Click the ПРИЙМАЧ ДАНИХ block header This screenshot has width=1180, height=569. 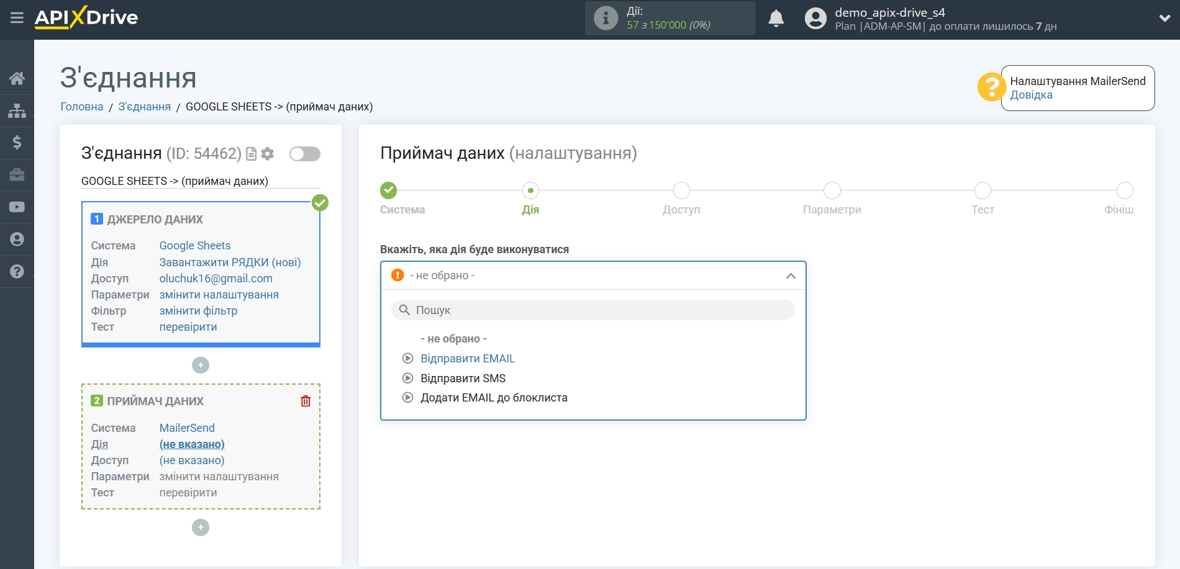tap(155, 401)
